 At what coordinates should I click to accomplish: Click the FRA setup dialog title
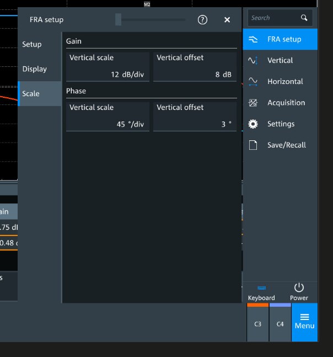[46, 20]
